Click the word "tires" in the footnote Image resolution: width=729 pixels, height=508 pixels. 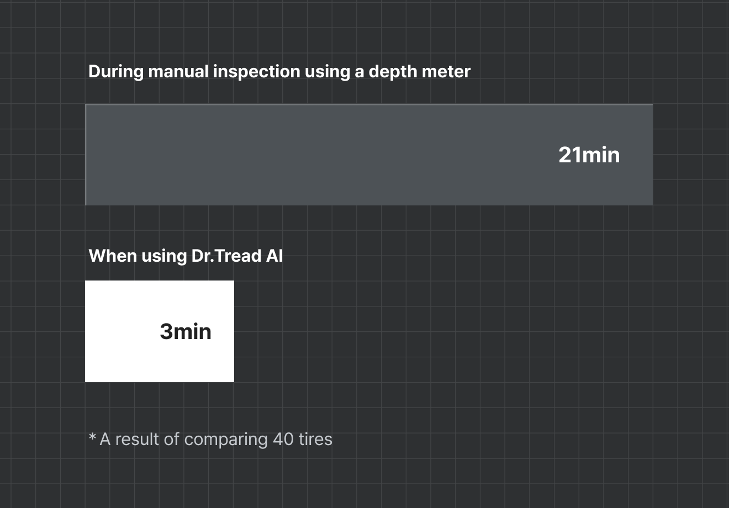point(315,440)
